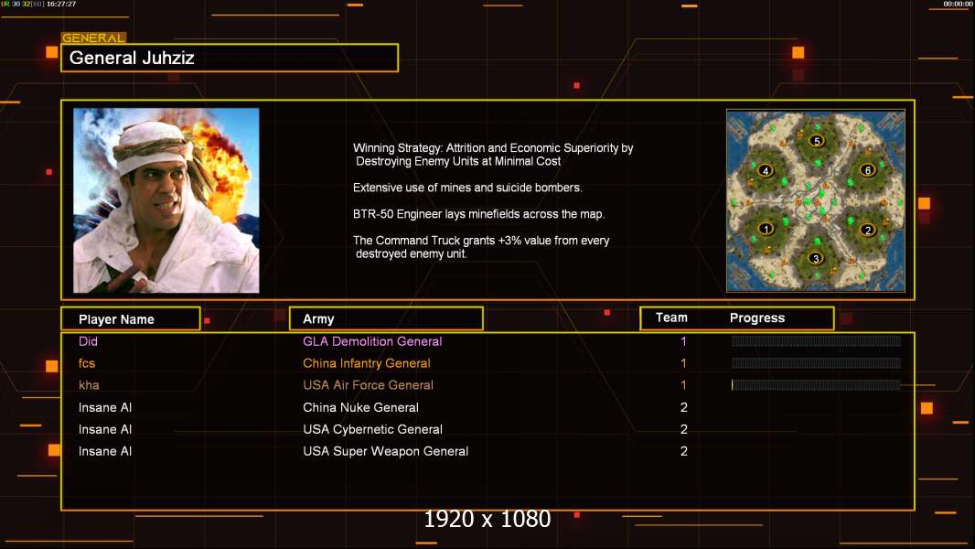
Task: Click loading progress bar for fcs
Action: (x=816, y=362)
